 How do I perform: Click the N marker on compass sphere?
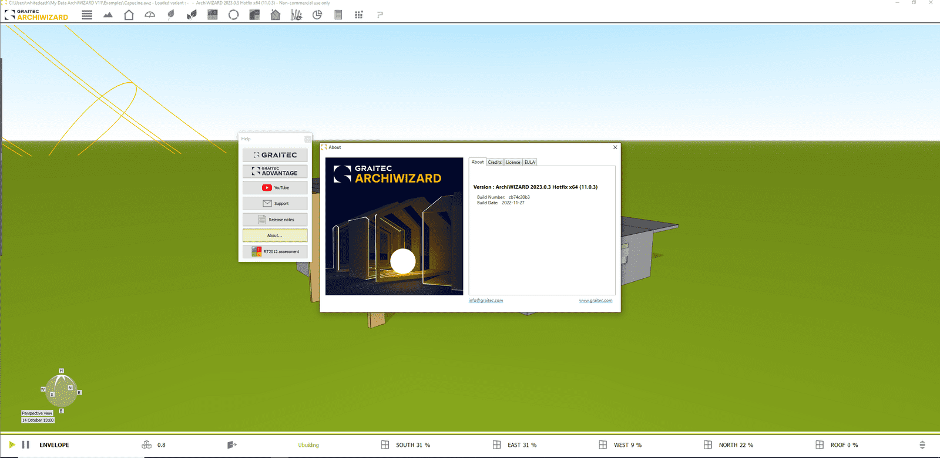(70, 388)
